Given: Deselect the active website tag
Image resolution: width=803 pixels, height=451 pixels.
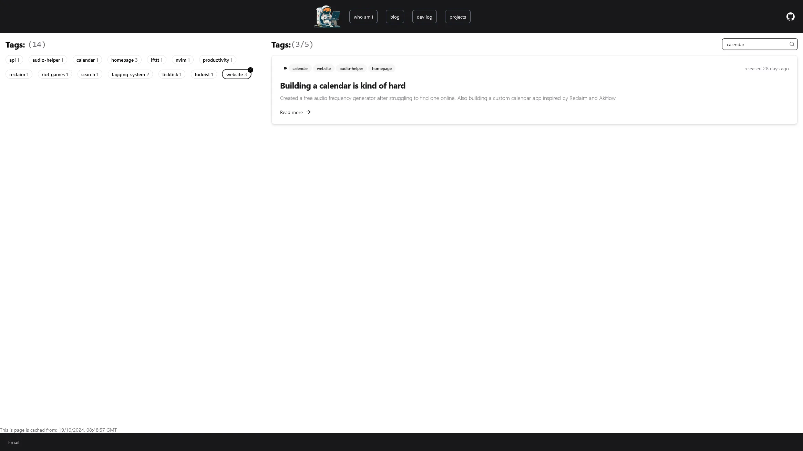Looking at the screenshot, I should click(x=236, y=74).
